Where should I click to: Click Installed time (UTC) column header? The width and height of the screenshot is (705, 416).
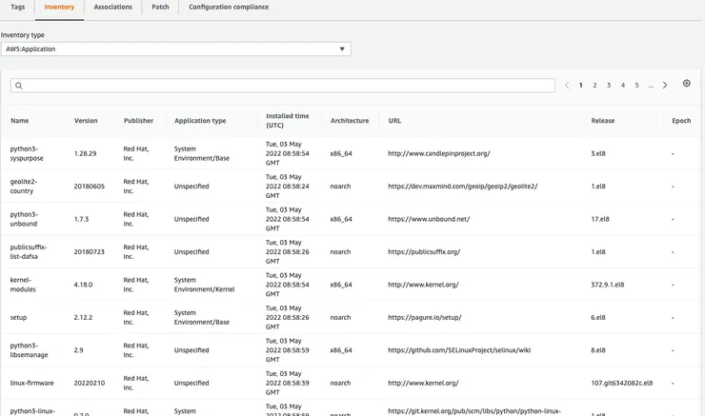click(x=288, y=120)
